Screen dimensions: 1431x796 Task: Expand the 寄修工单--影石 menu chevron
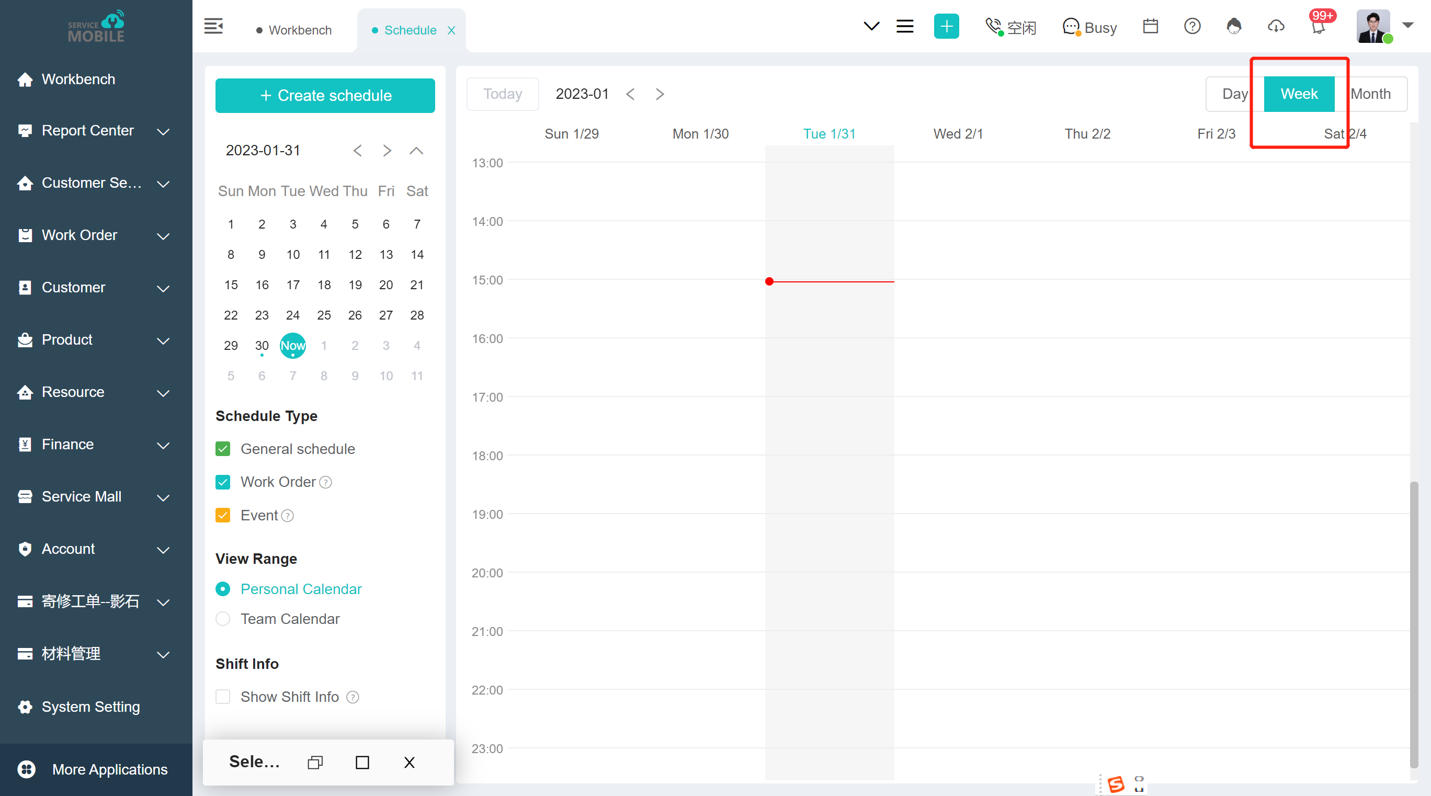(163, 602)
